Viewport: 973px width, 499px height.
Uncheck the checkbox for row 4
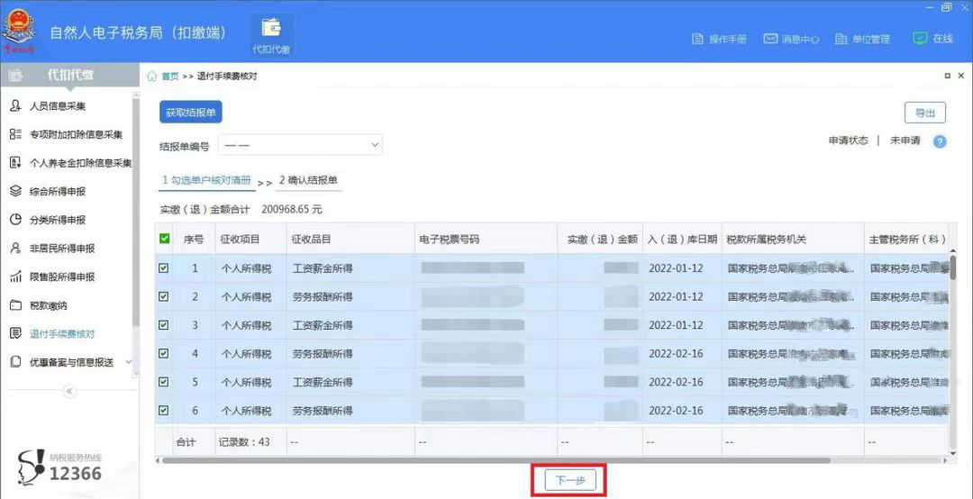pos(164,353)
